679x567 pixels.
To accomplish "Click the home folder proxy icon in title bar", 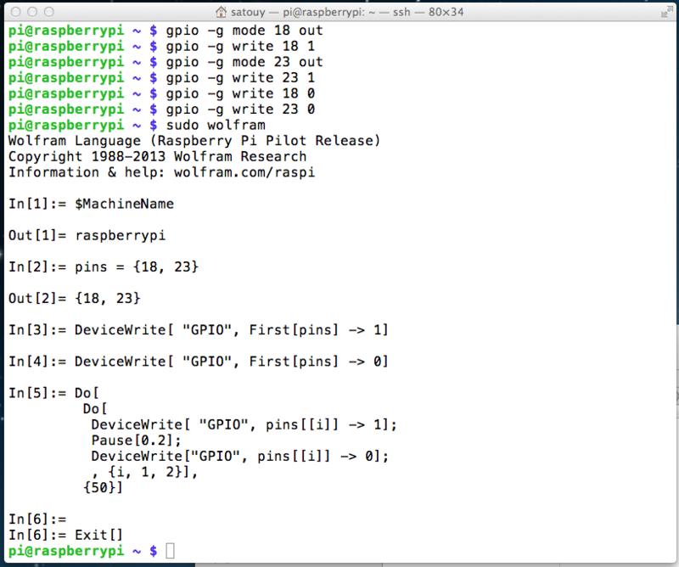I will click(221, 12).
